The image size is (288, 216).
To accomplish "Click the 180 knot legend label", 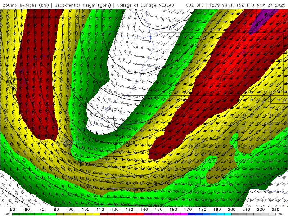I will (202, 210).
